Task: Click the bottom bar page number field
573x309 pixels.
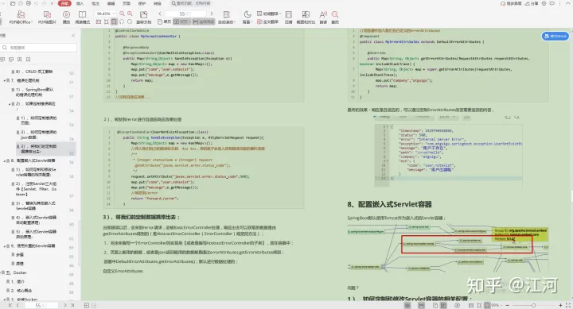Action: 41,305
